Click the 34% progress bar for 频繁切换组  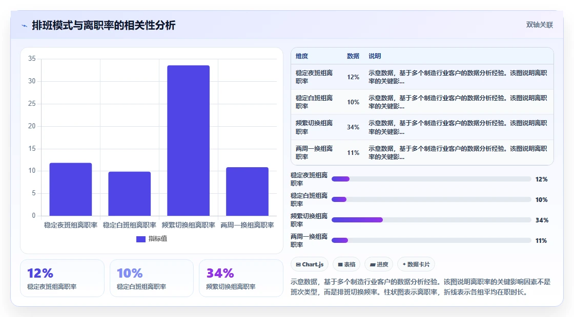coord(431,220)
